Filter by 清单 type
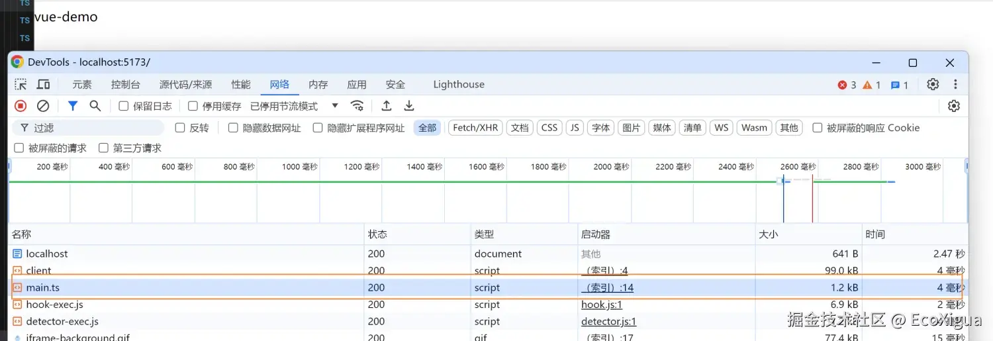This screenshot has width=993, height=341. (x=692, y=128)
